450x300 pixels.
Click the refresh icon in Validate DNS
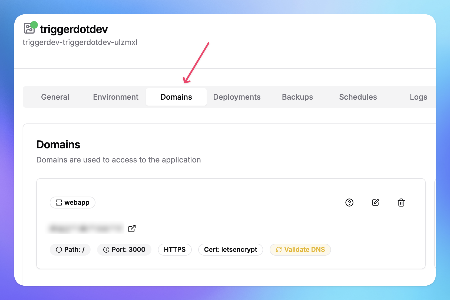pyautogui.click(x=279, y=250)
